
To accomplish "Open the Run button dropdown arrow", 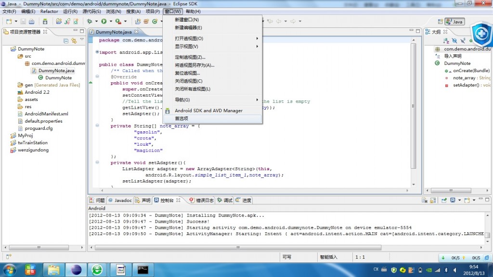I will click(110, 22).
